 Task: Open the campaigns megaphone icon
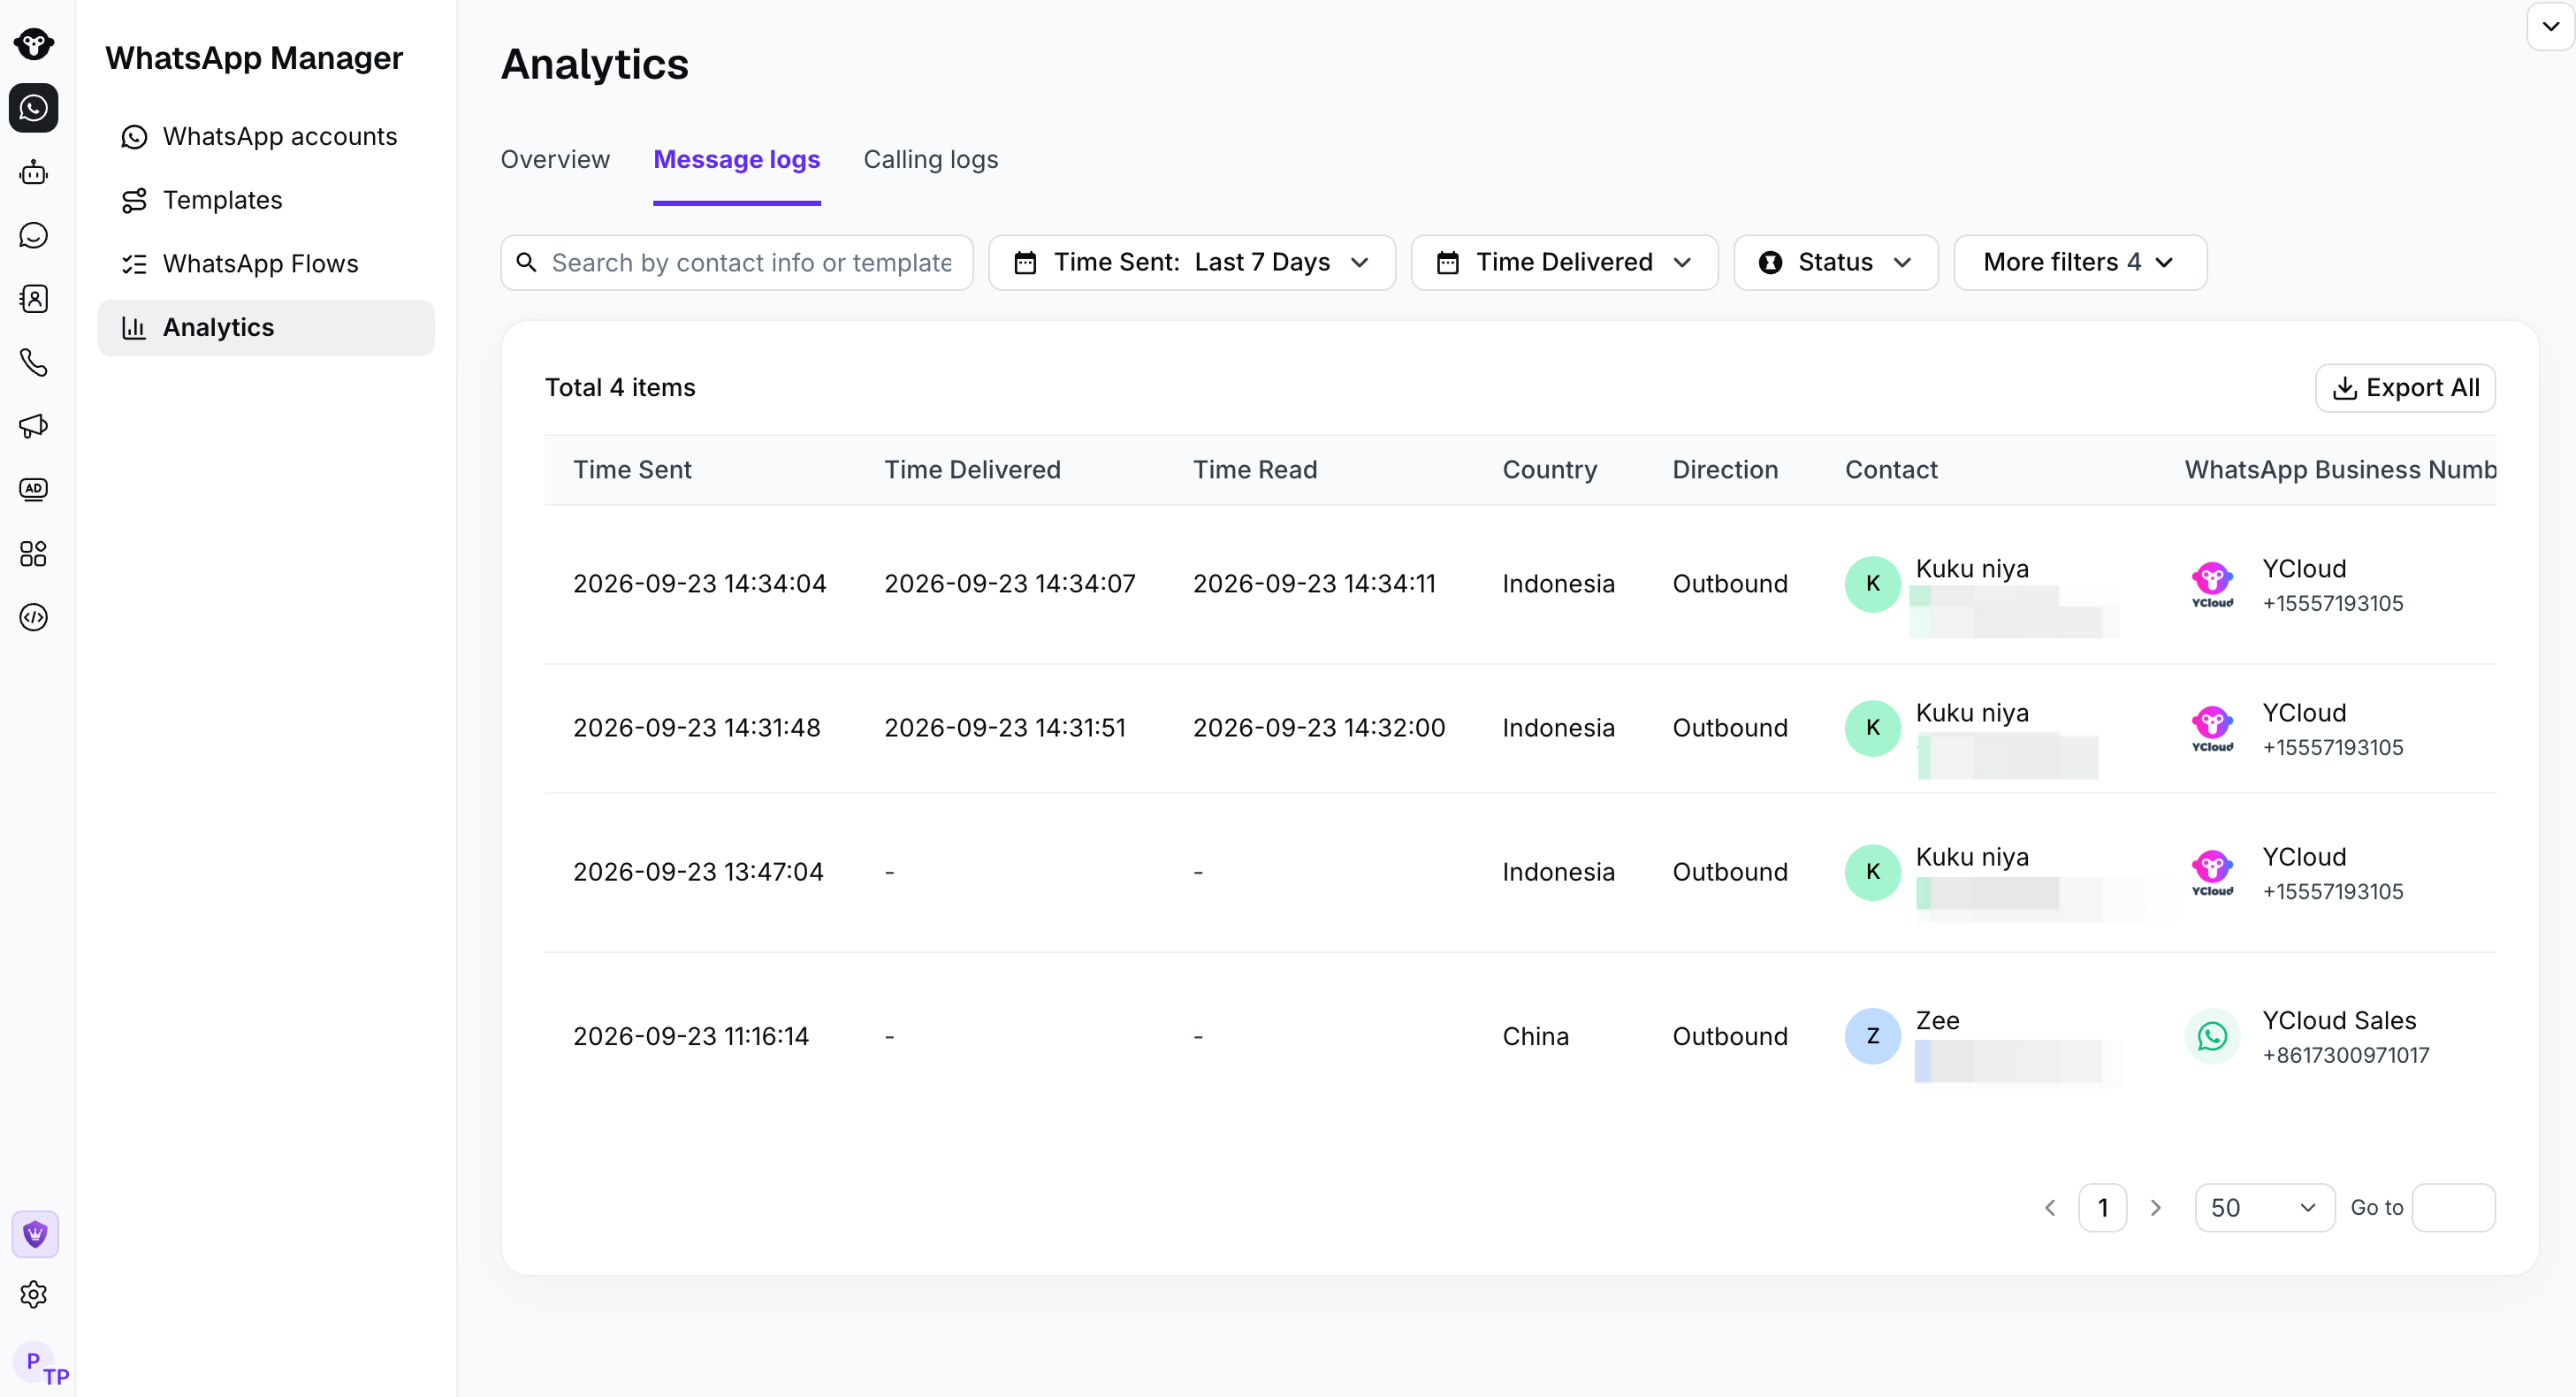[34, 426]
